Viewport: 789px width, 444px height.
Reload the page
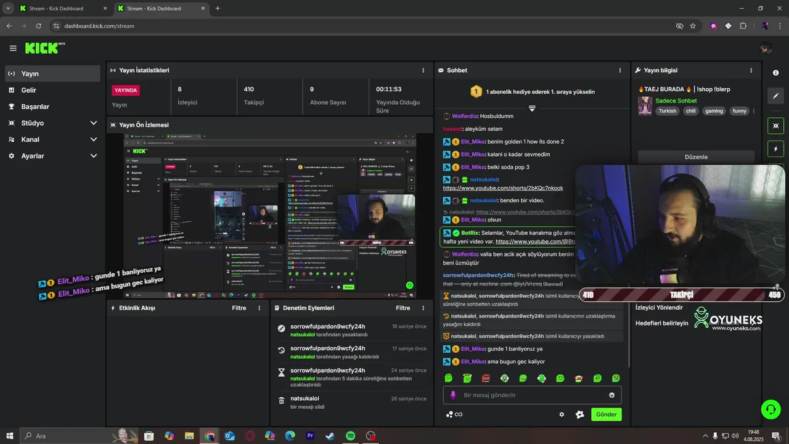tap(38, 26)
